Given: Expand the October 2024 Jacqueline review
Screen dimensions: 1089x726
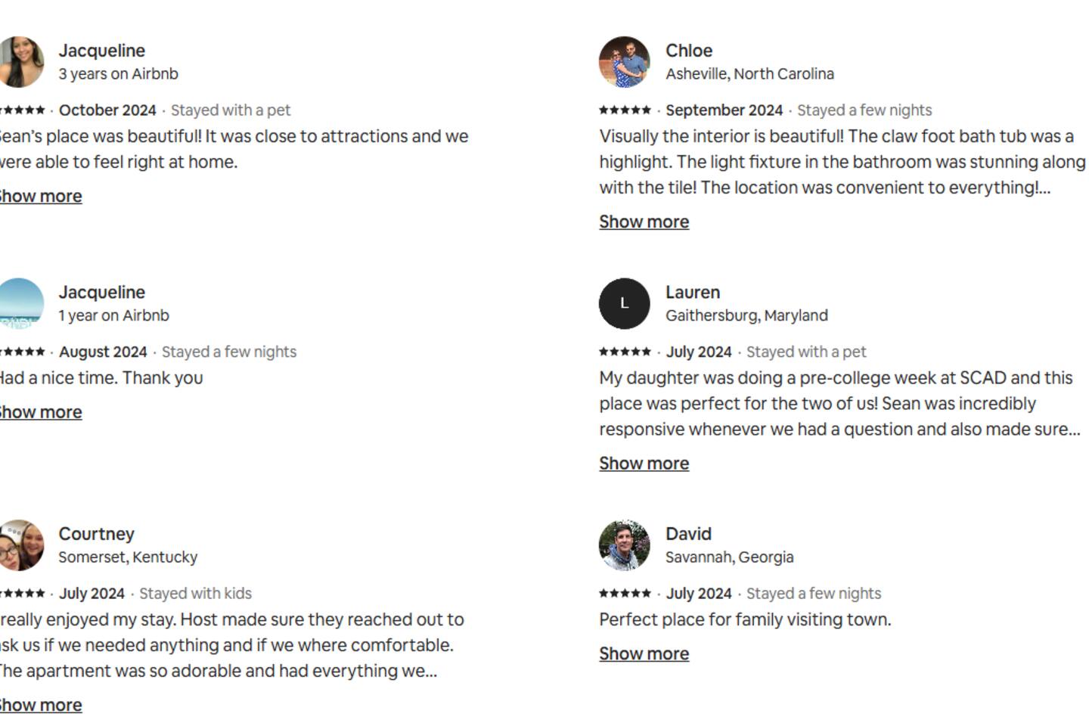Looking at the screenshot, I should (x=41, y=196).
